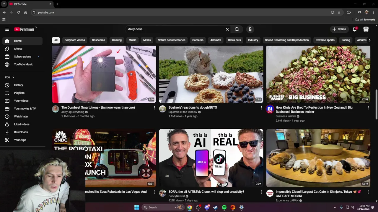Select the Bodycam videos chip
This screenshot has height=212, width=378.
tap(75, 40)
